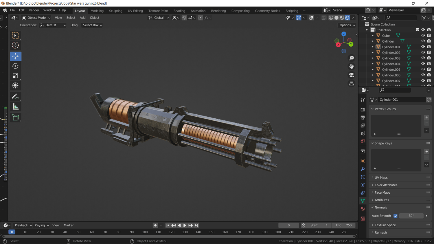This screenshot has height=244, width=434.
Task: Open Orientation Default dropdown
Action: [53, 25]
